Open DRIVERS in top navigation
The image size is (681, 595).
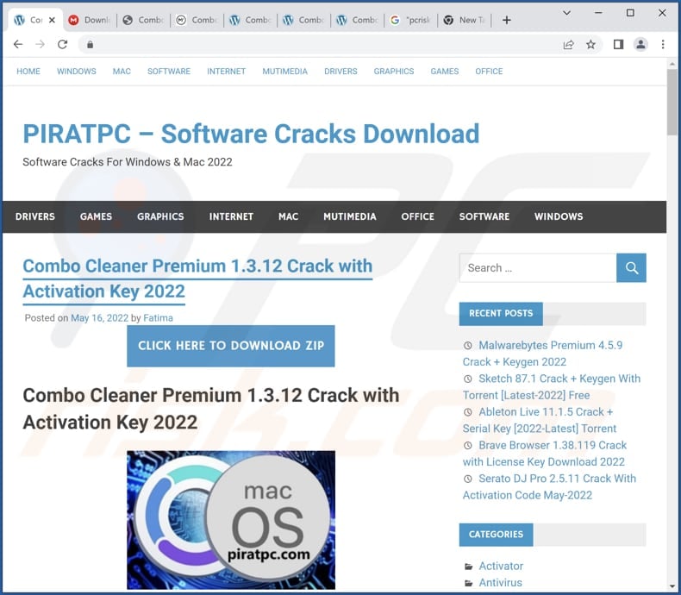coord(340,72)
